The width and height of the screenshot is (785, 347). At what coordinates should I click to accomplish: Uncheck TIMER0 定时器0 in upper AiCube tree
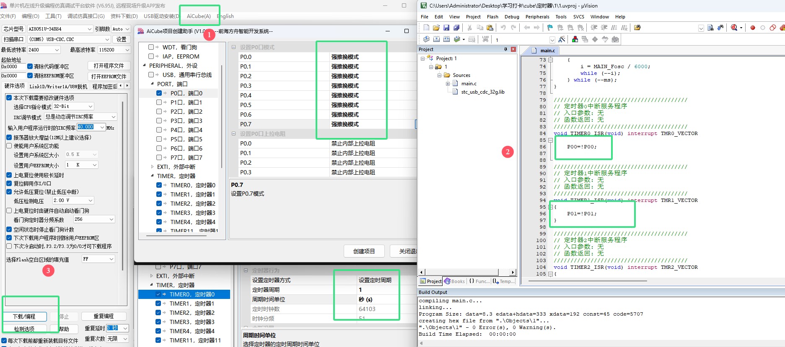point(159,185)
